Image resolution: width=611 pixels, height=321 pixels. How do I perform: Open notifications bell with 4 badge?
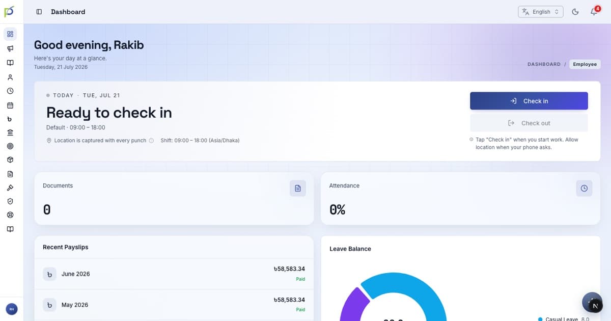click(x=594, y=12)
